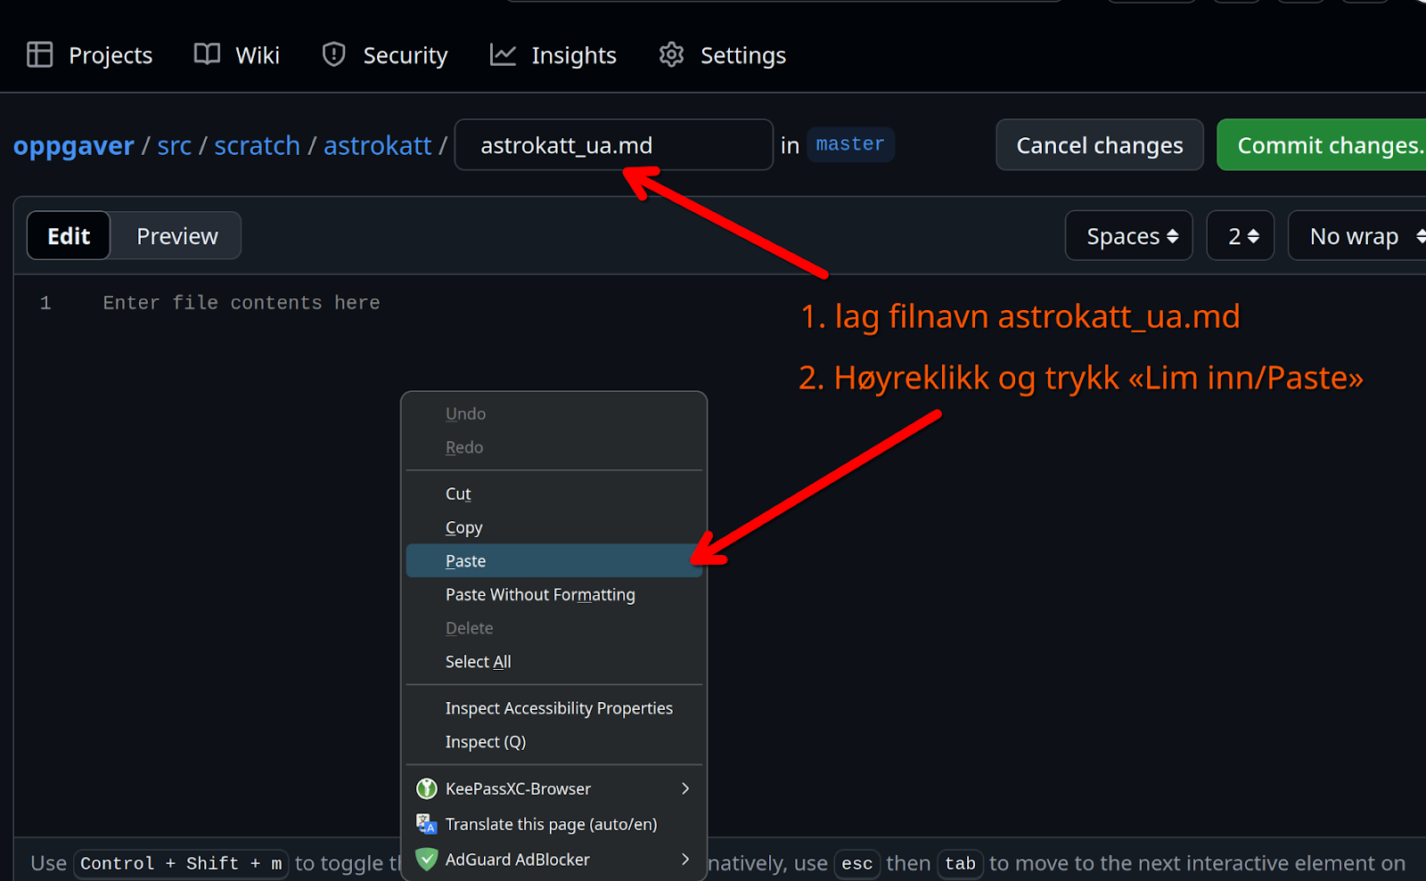
Task: Click the Wiki book icon
Action: tap(207, 55)
